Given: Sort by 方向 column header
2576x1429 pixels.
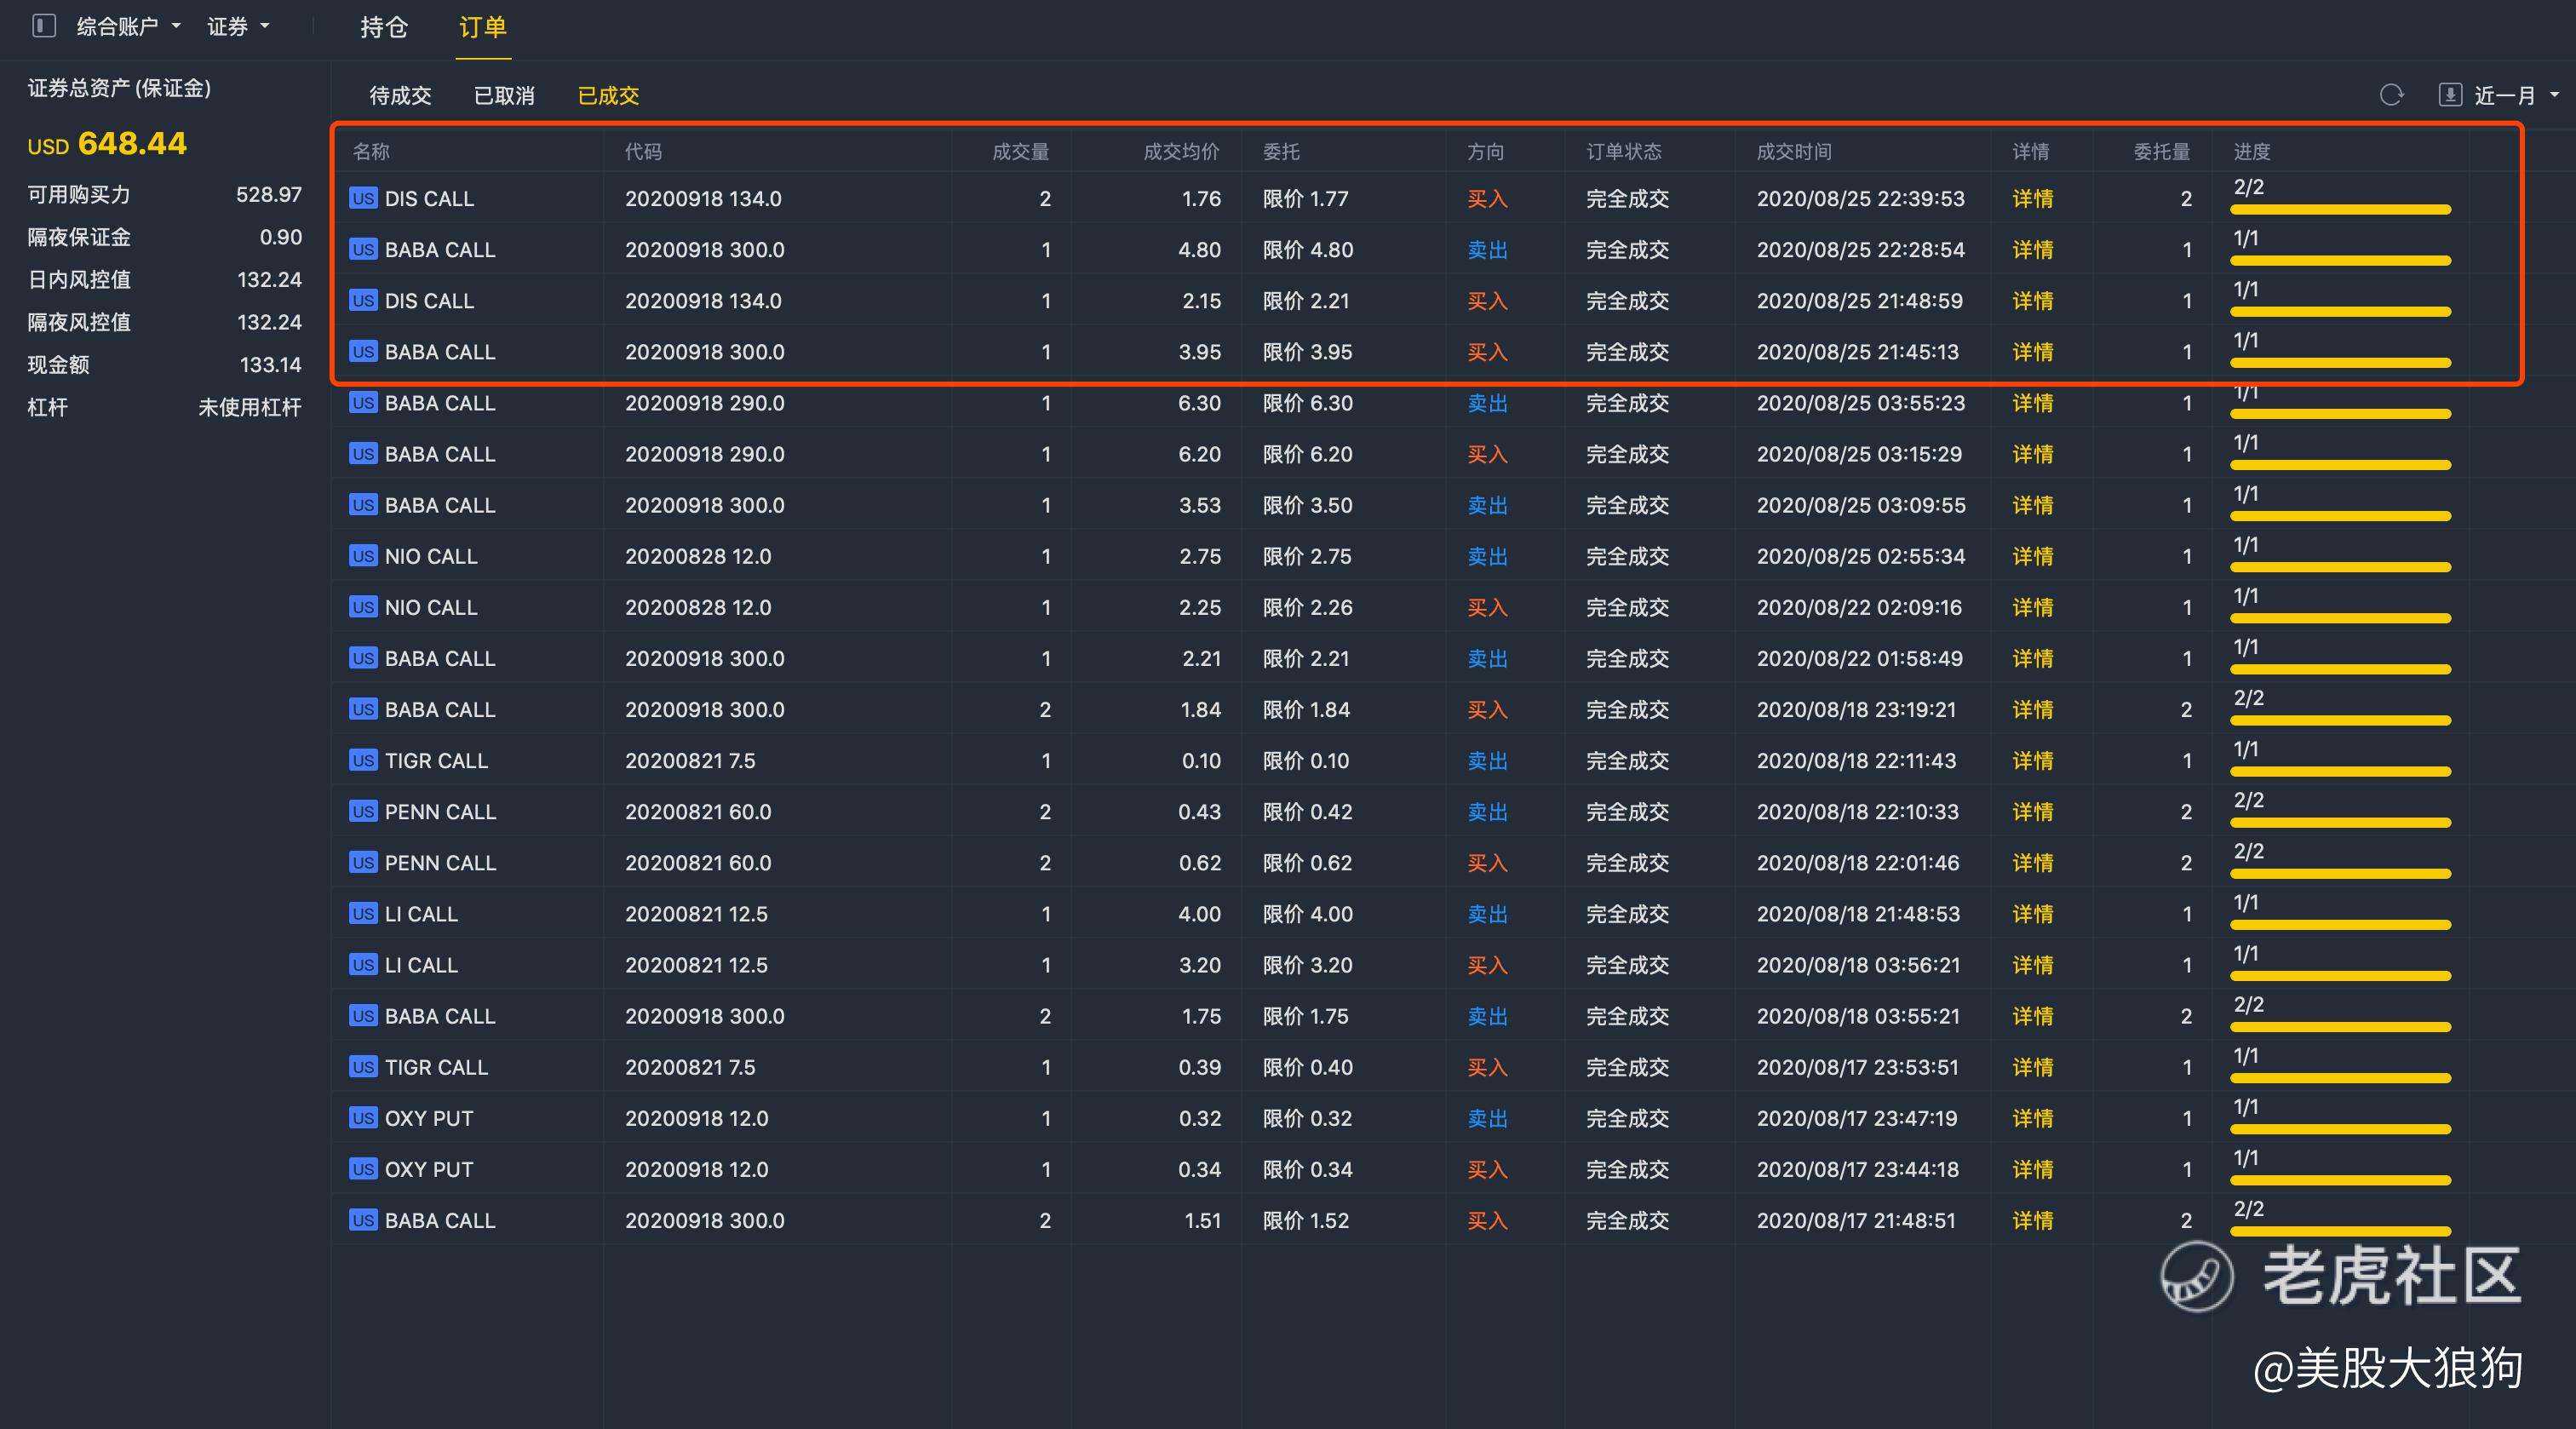Looking at the screenshot, I should [x=1485, y=152].
